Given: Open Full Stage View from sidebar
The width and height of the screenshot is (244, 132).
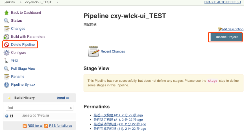Looking at the screenshot, I should [23, 69].
